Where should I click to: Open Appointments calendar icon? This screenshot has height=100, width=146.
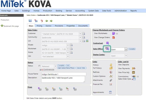(110, 92)
